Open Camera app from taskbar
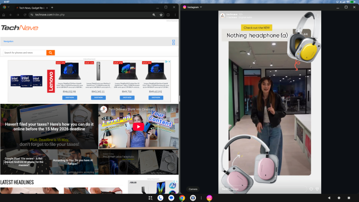Image resolution: width=359 pixels, height=202 pixels. (x=193, y=198)
